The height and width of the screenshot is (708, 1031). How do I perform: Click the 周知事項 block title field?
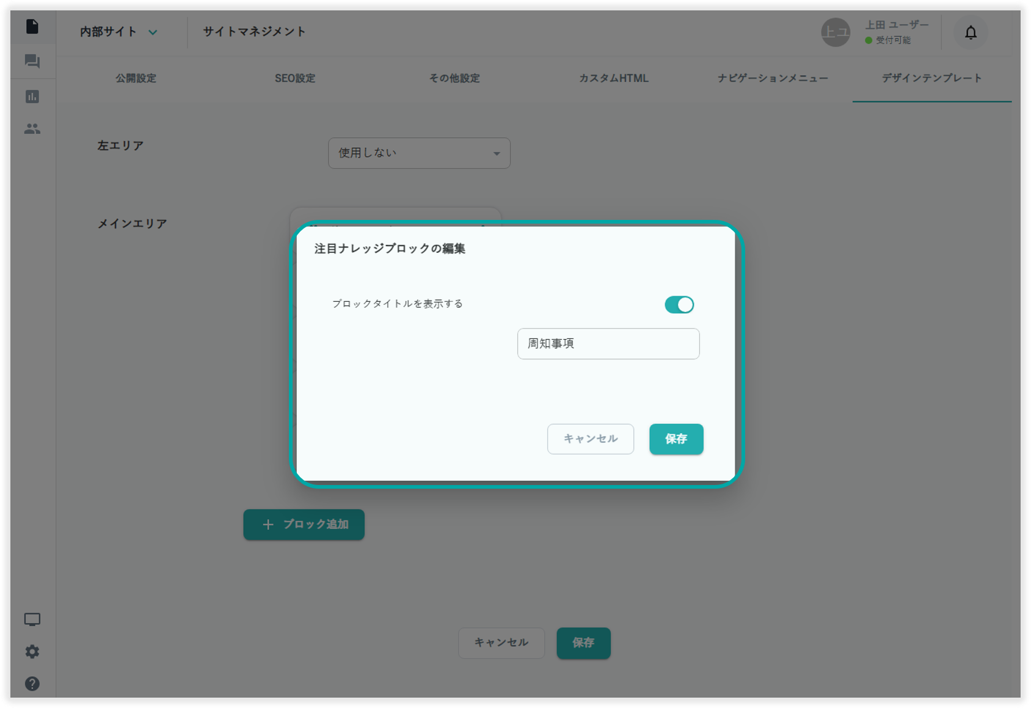pos(608,344)
